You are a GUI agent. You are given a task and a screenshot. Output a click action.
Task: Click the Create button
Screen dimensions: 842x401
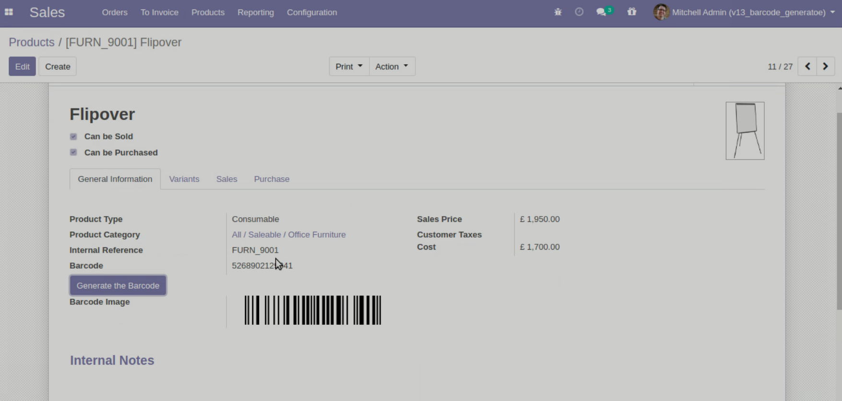(x=58, y=67)
